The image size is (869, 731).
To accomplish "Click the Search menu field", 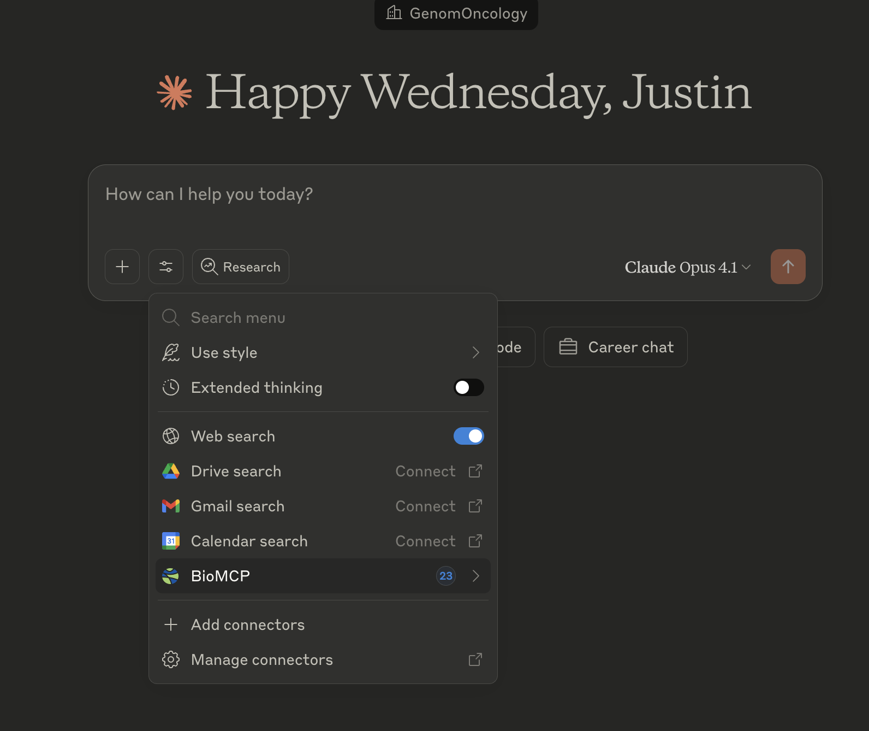I will pyautogui.click(x=323, y=317).
